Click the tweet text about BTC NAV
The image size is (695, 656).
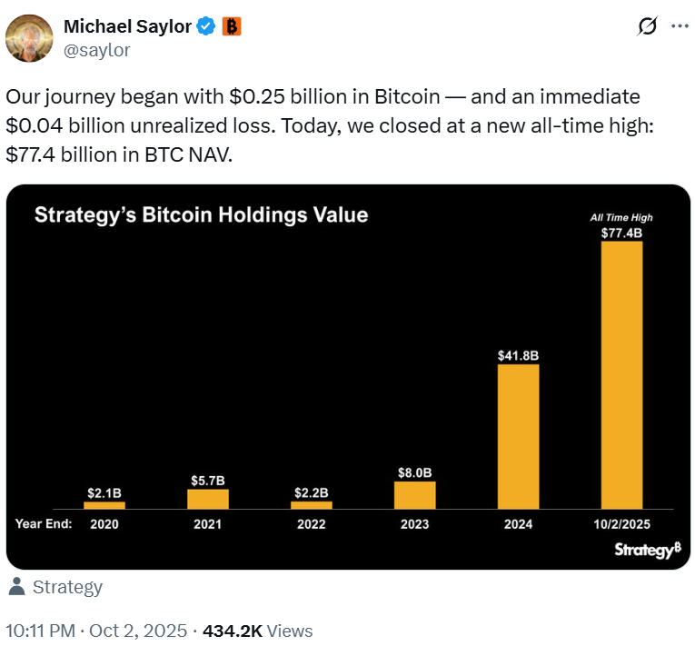click(x=323, y=125)
